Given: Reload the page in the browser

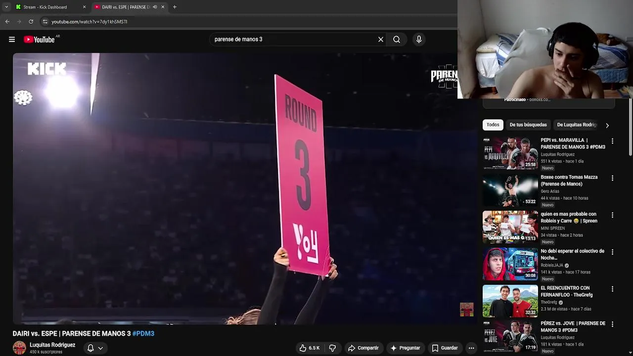Looking at the screenshot, I should [x=31, y=22].
